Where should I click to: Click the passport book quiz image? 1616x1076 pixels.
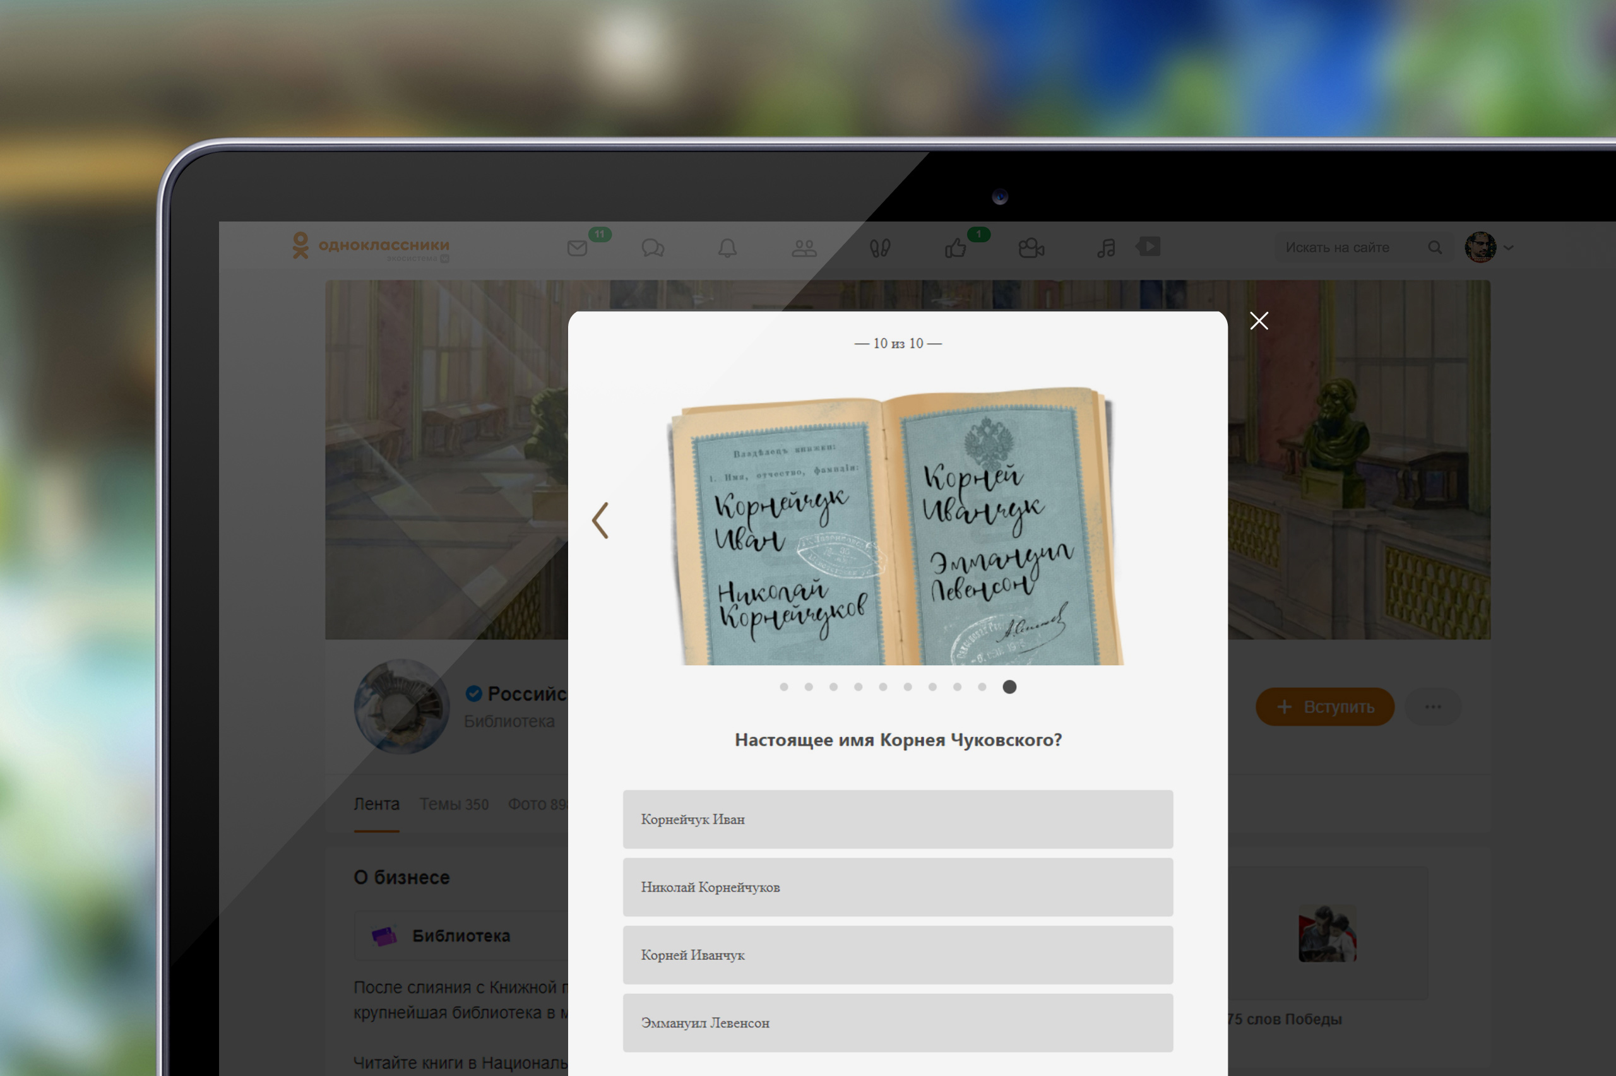896,527
